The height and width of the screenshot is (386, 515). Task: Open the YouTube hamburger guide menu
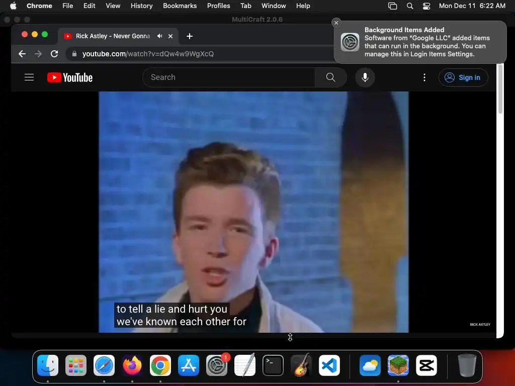(x=29, y=77)
